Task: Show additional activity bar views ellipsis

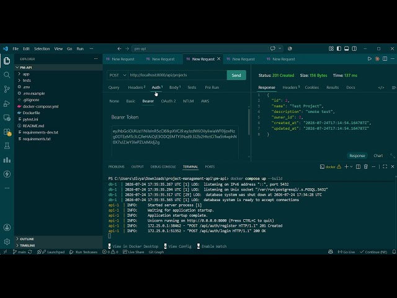Action: click(7, 188)
